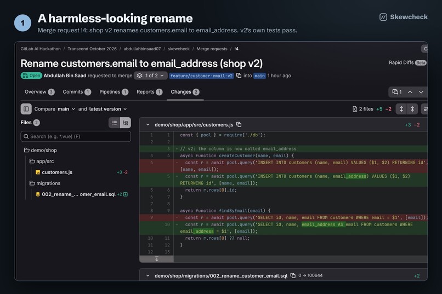This screenshot has height=294, width=442.
Task: Go to Transcend October 2026 breadcrumb
Action: pyautogui.click(x=92, y=49)
